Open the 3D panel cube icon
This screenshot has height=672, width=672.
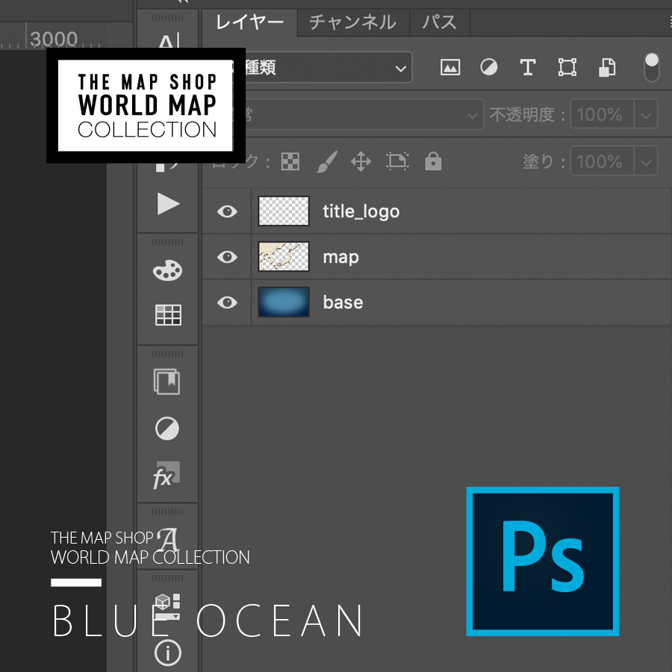[167, 606]
